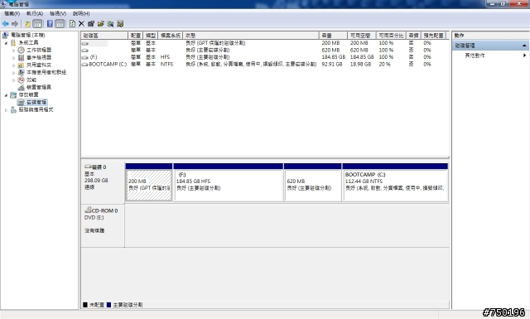
Task: Click the "NTFS" file system cell in list
Action: 166,65
